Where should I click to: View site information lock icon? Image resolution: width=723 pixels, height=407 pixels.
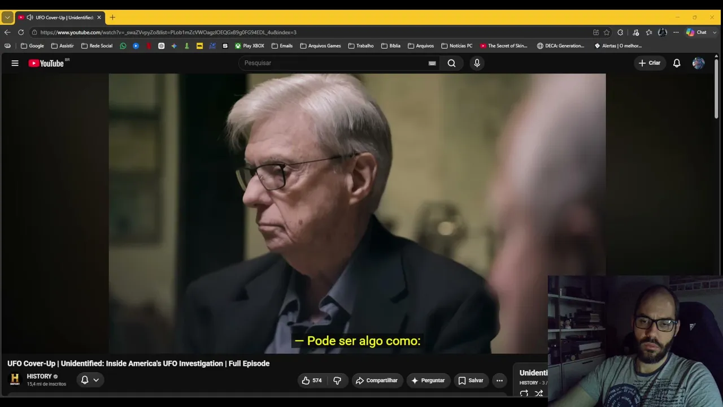34,32
